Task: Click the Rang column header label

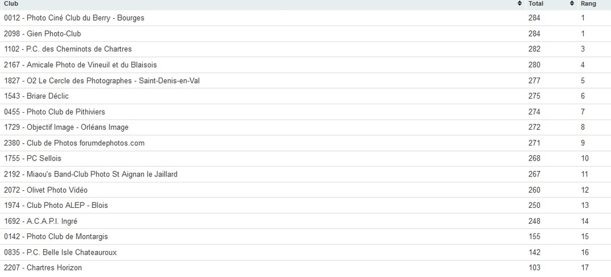Action: point(588,4)
